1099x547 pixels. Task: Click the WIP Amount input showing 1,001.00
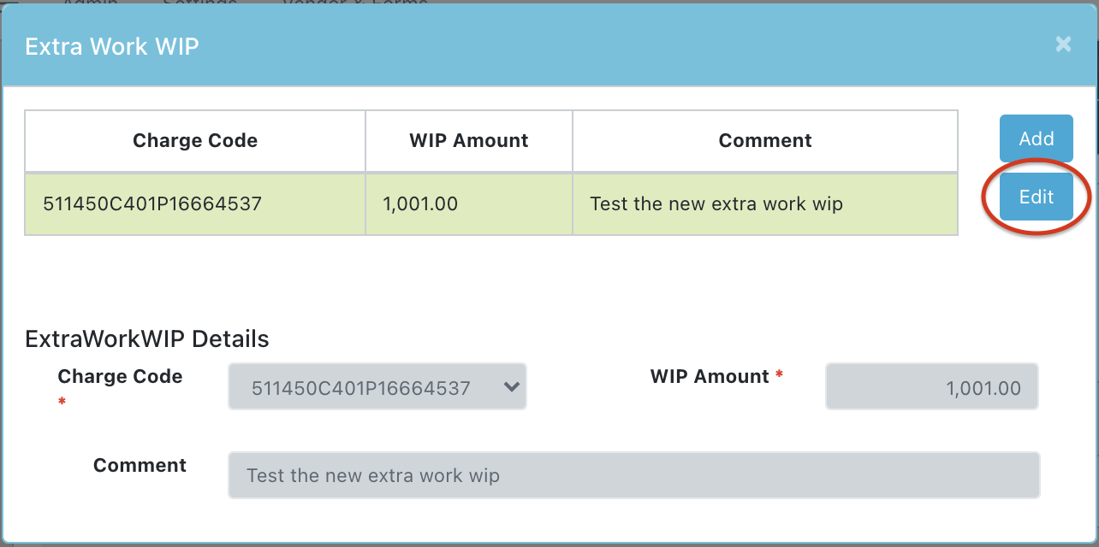931,386
